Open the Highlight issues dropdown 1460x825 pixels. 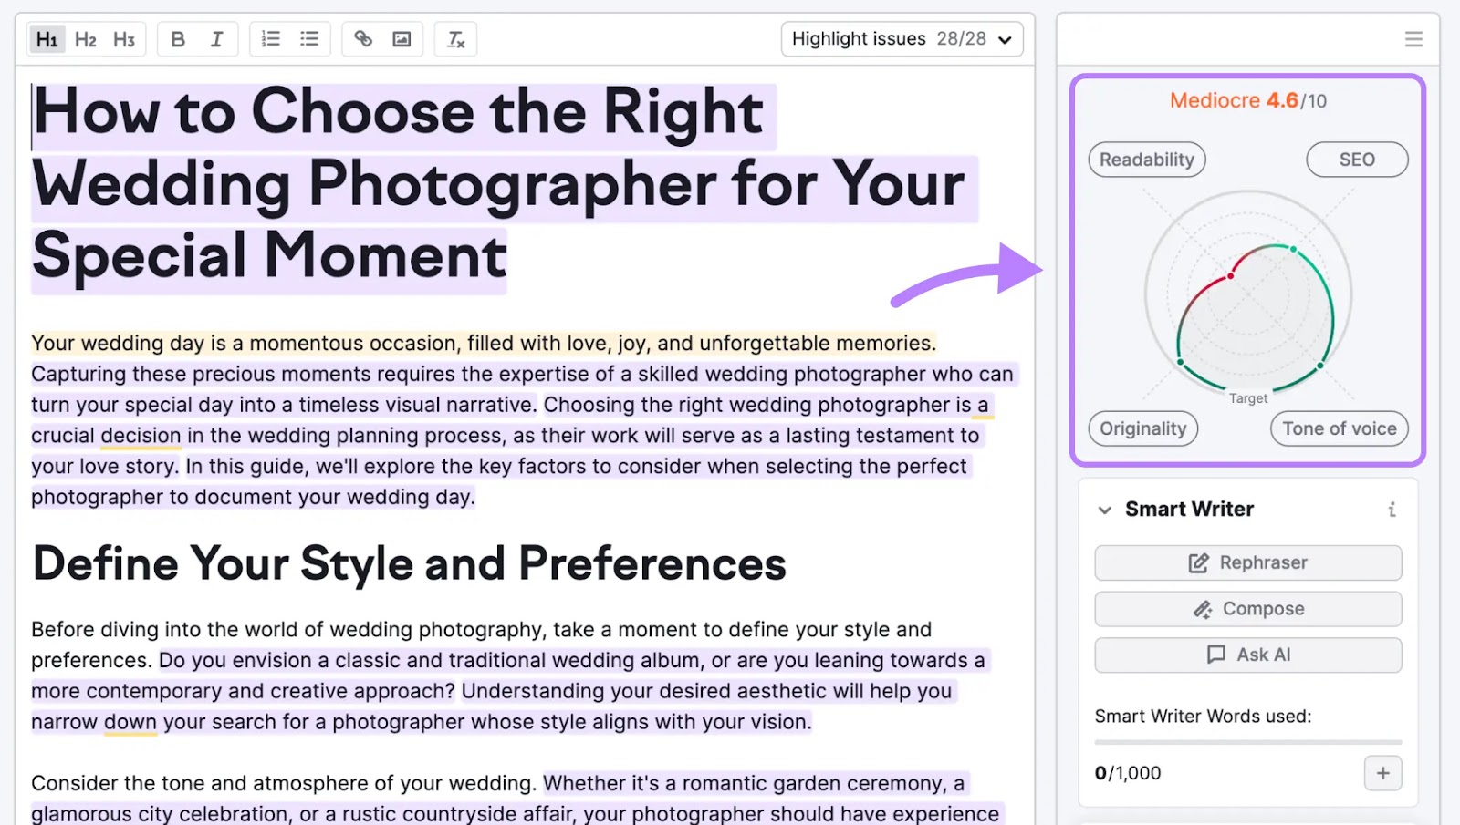pos(902,39)
